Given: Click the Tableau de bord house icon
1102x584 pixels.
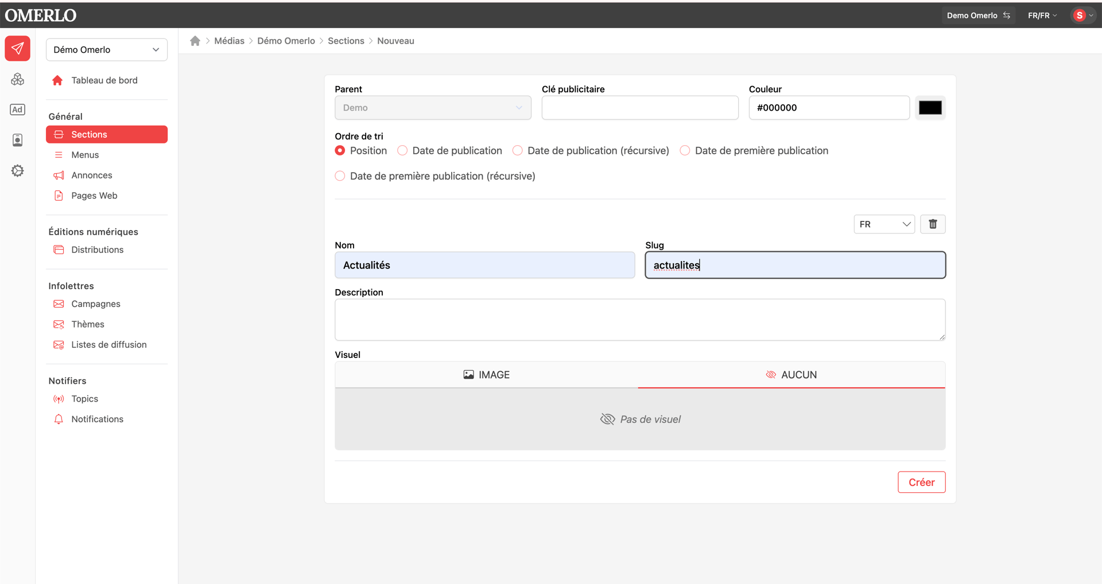Looking at the screenshot, I should (57, 80).
